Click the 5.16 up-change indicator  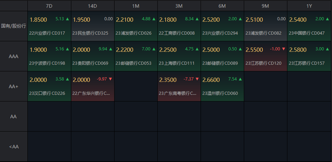tap(62, 49)
